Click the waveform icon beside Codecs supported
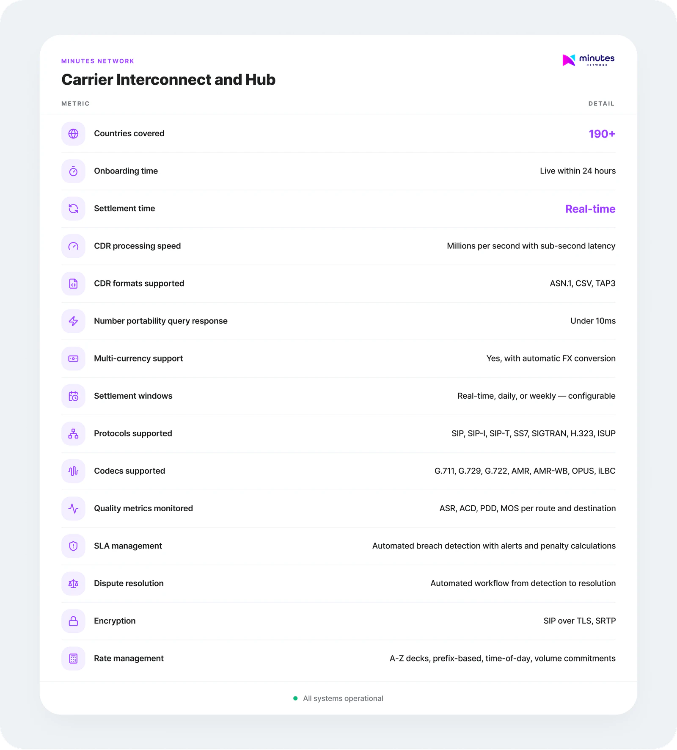The height and width of the screenshot is (750, 677). tap(73, 471)
